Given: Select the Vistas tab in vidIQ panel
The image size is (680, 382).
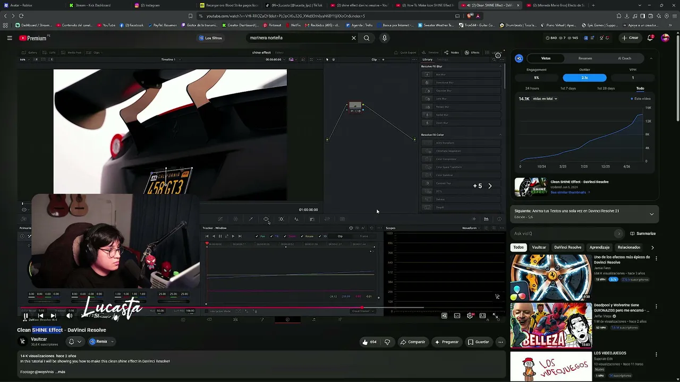Looking at the screenshot, I should pyautogui.click(x=546, y=58).
